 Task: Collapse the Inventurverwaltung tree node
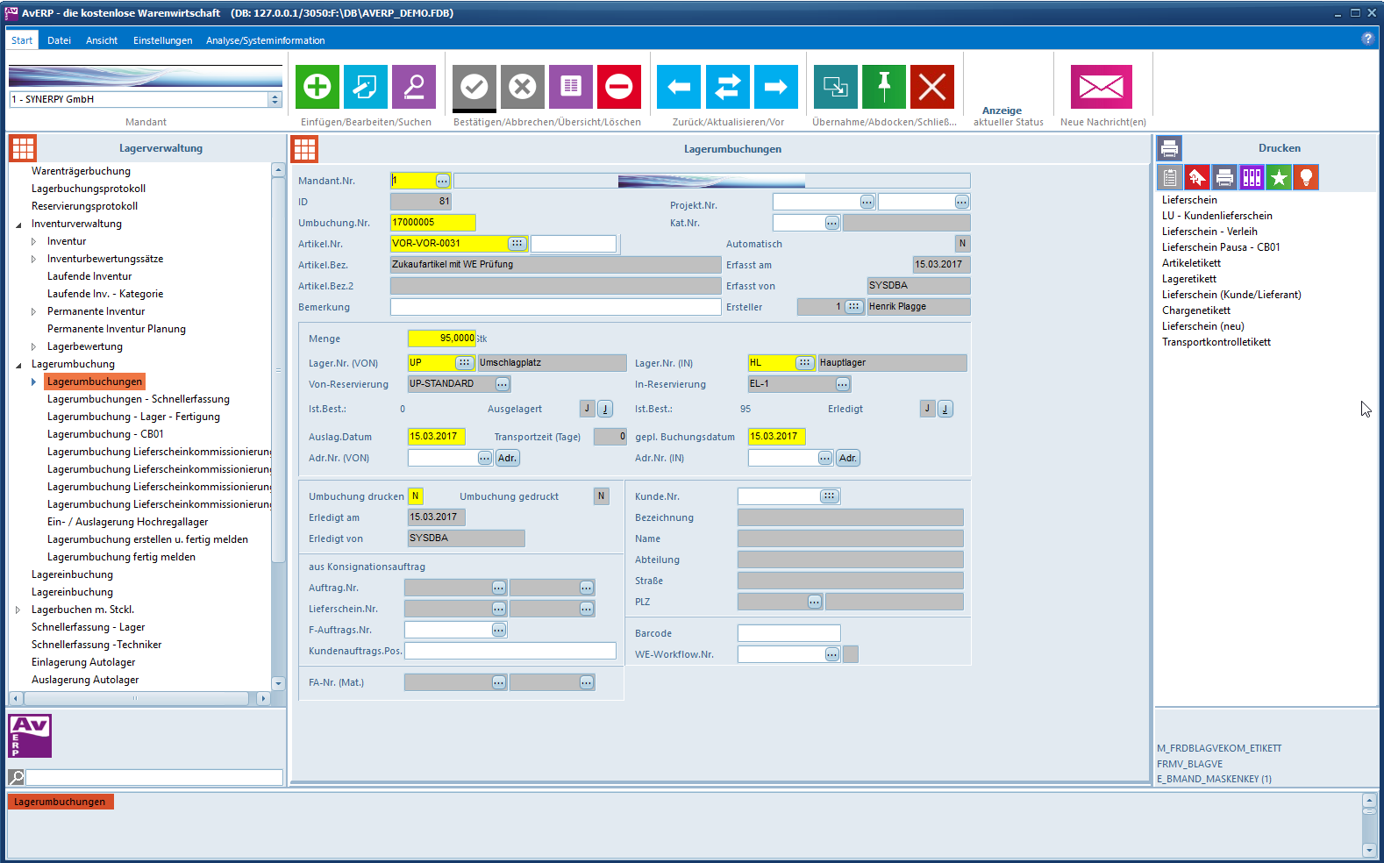point(18,225)
